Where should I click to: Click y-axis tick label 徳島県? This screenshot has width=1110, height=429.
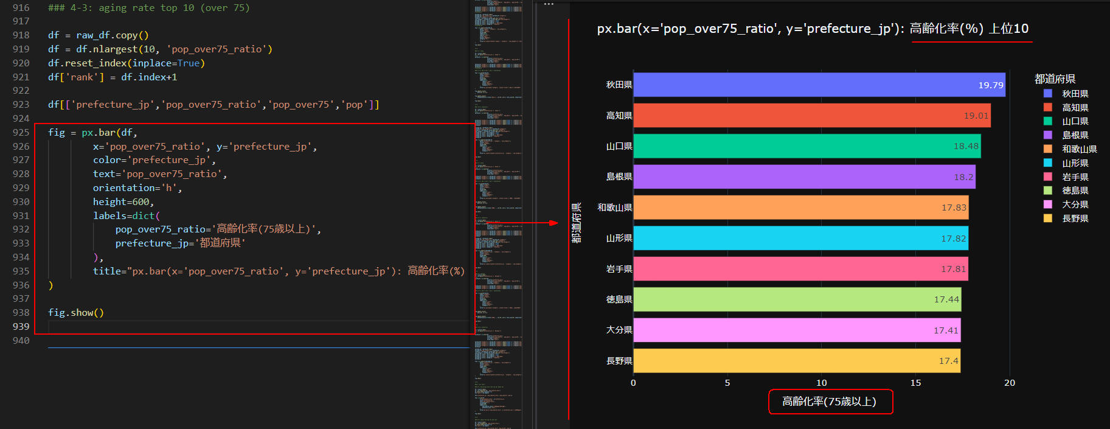coord(619,299)
